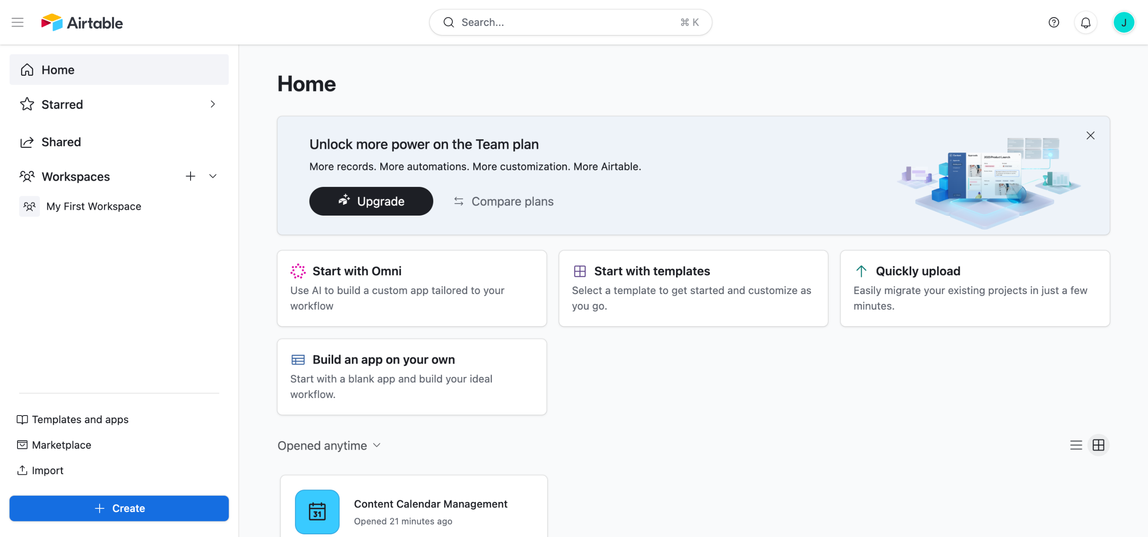Open the Content Calendar Management calendar icon

point(317,511)
